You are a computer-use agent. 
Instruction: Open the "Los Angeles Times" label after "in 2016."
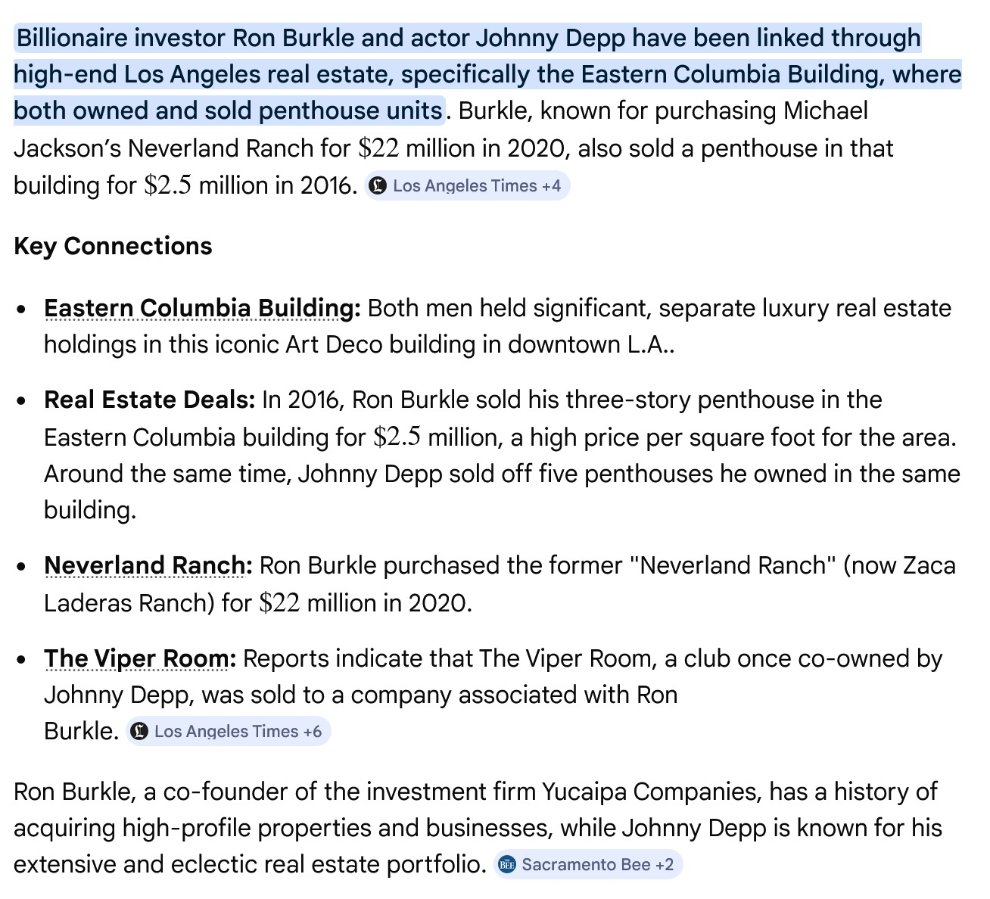point(464,185)
